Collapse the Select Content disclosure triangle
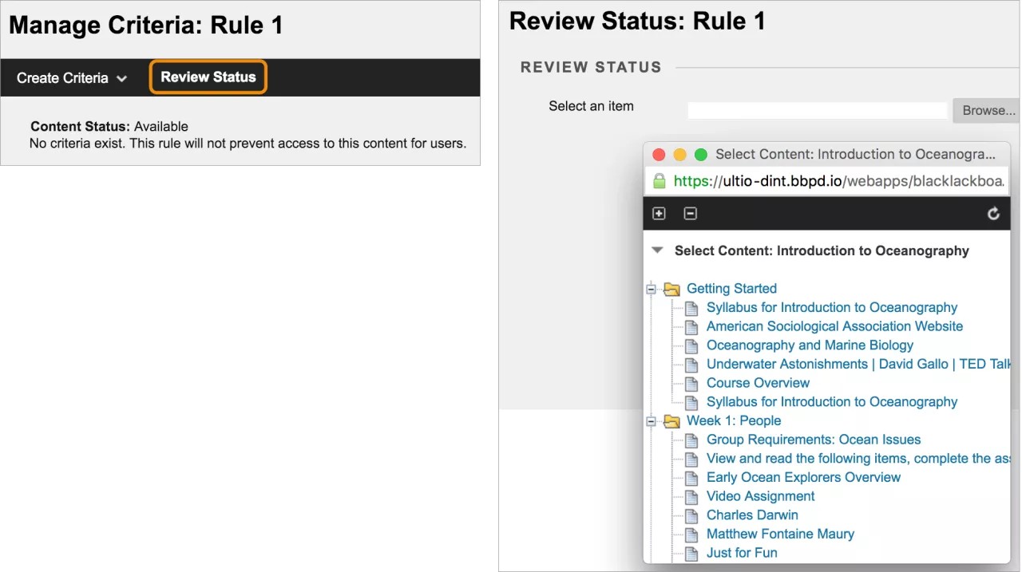The width and height of the screenshot is (1022, 572). [x=657, y=250]
